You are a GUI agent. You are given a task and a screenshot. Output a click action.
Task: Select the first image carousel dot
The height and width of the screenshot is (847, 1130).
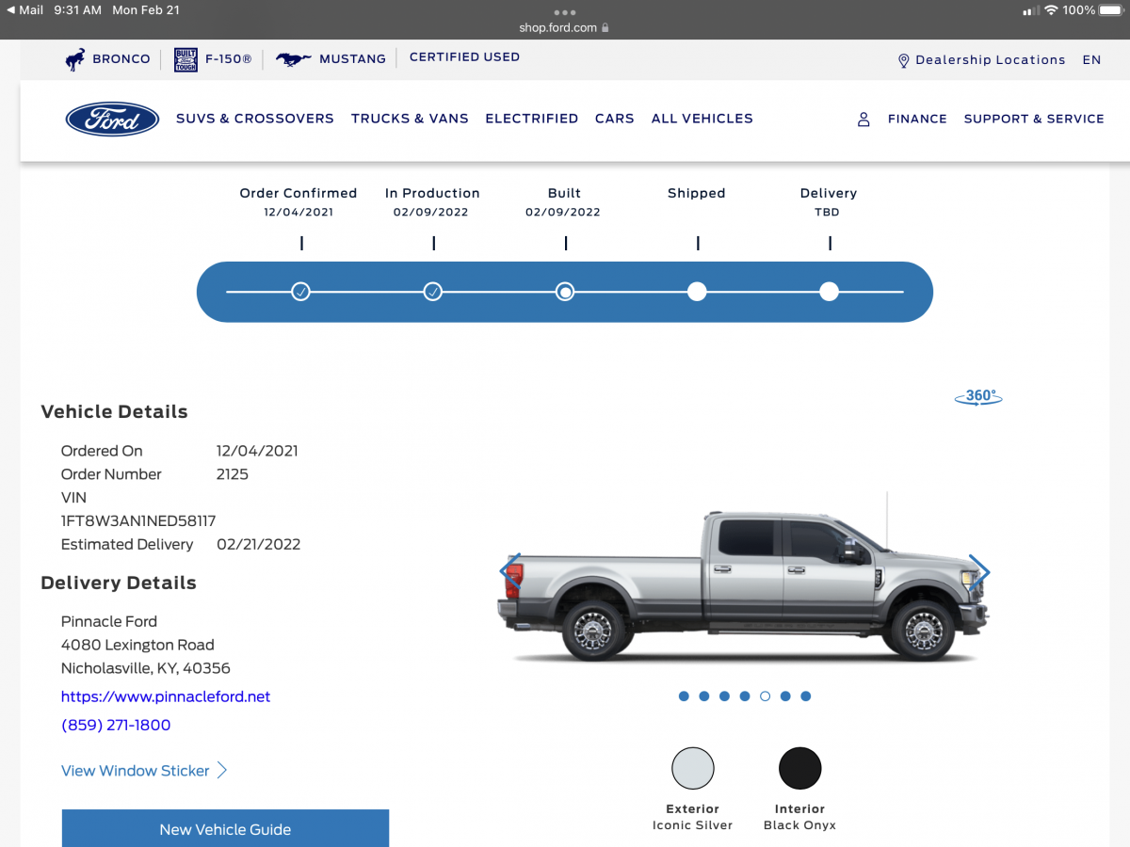coord(684,696)
